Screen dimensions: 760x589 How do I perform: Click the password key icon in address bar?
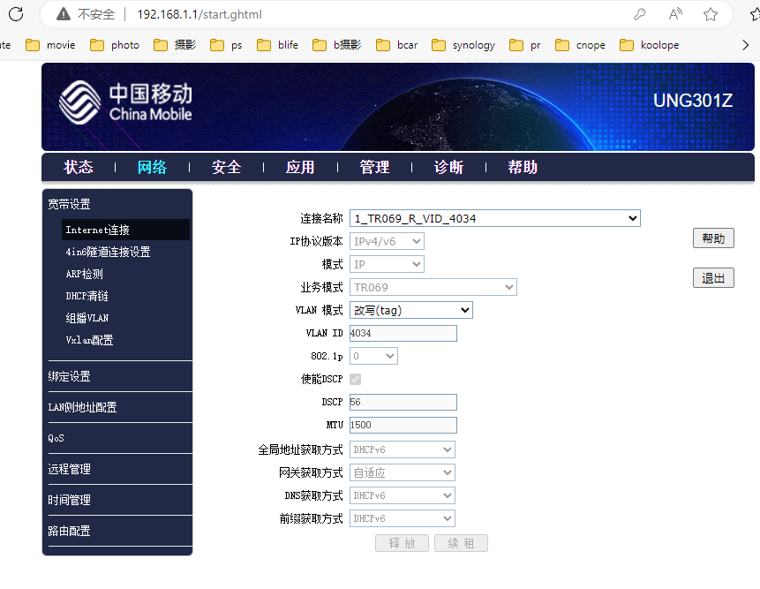pyautogui.click(x=640, y=14)
